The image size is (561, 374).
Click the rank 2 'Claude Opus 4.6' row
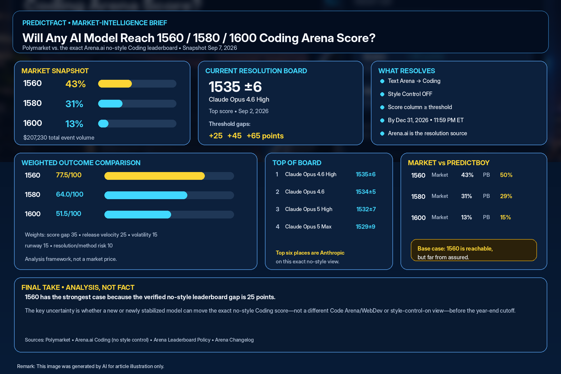pyautogui.click(x=326, y=192)
